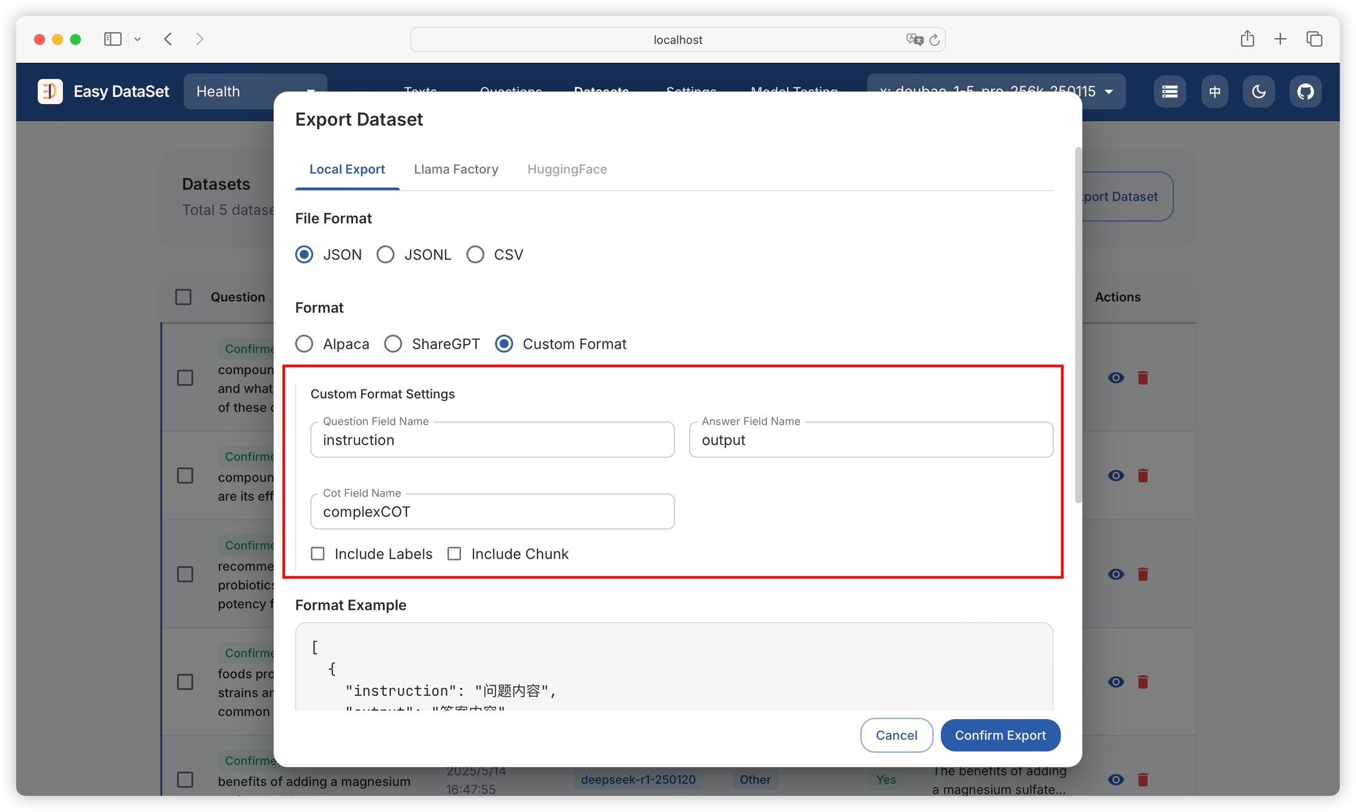This screenshot has height=812, width=1356.
Task: Switch to Llama Factory tab
Action: [x=456, y=169]
